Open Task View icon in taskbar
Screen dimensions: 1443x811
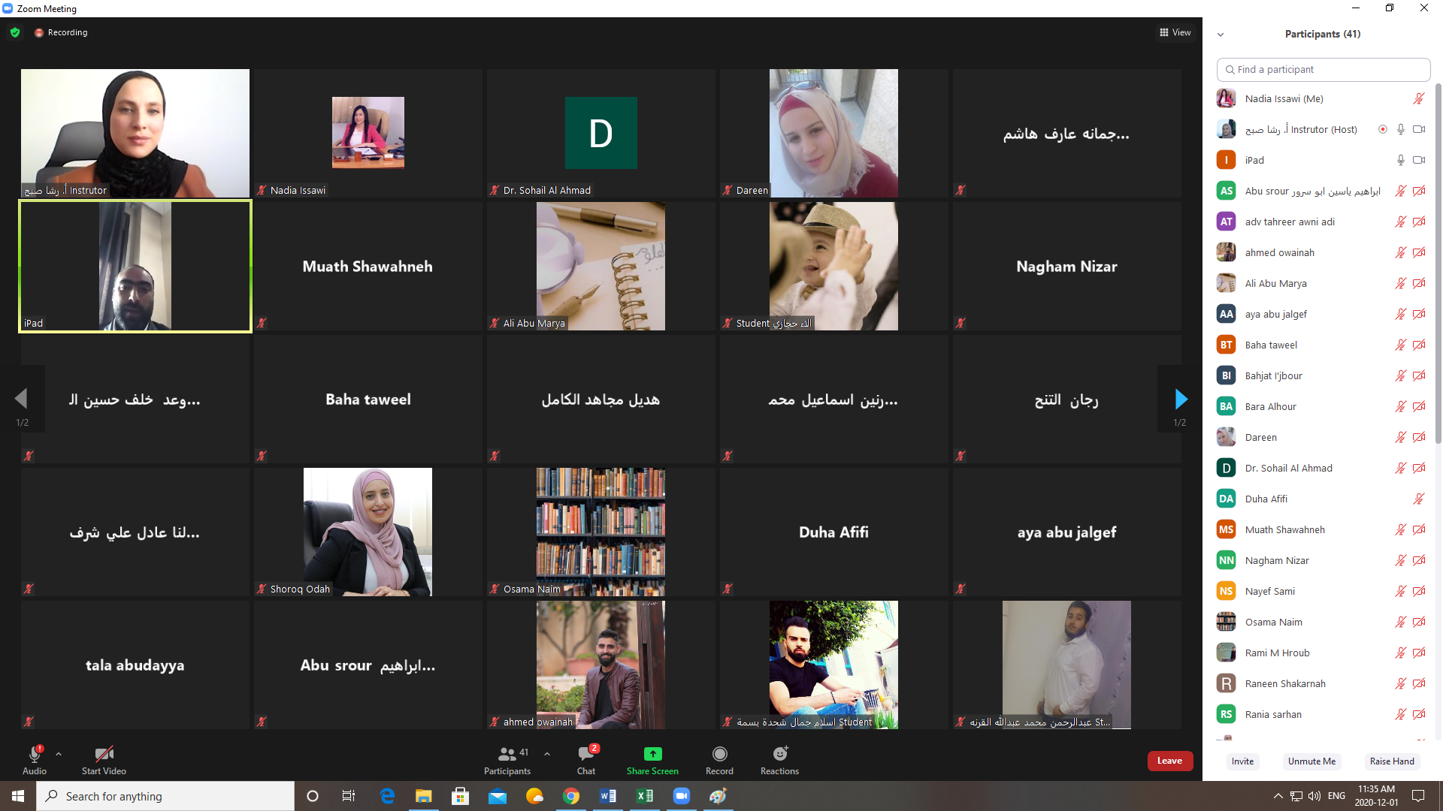(x=349, y=796)
